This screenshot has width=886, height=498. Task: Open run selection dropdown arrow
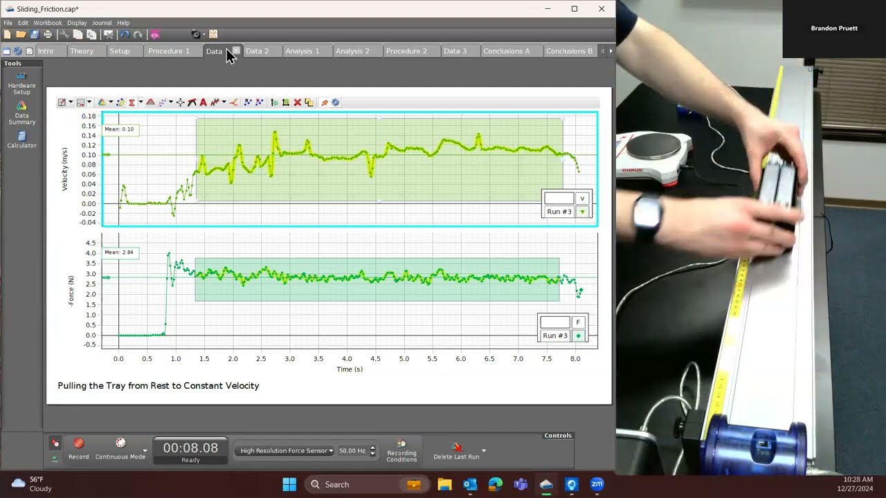pyautogui.click(x=111, y=102)
